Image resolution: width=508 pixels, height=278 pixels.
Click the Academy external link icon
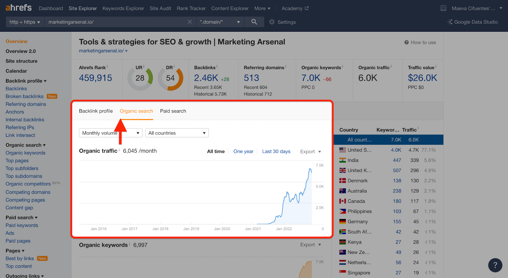[307, 8]
